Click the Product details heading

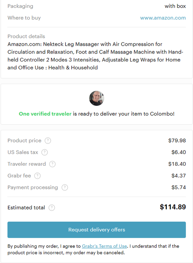click(x=26, y=36)
